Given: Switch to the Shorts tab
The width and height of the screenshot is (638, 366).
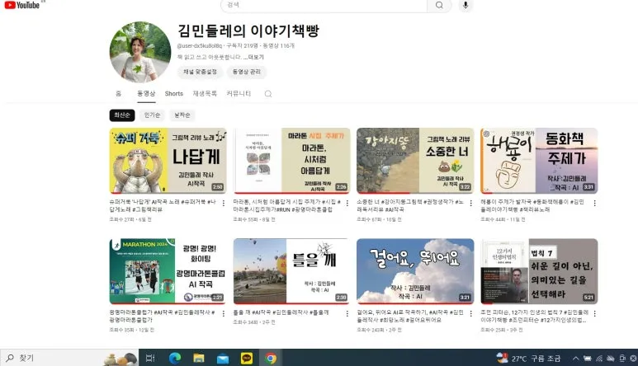Looking at the screenshot, I should (x=174, y=93).
